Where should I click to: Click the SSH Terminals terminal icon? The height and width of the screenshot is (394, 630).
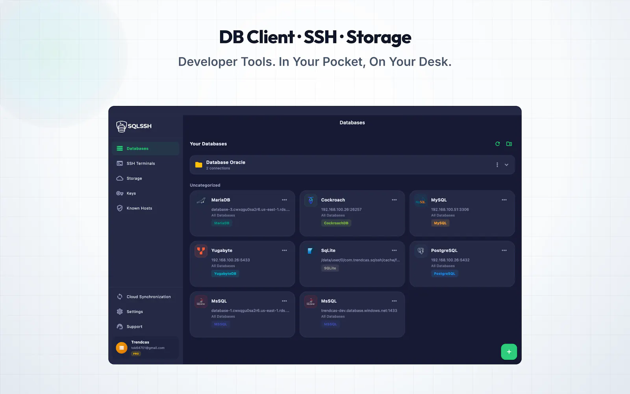click(120, 164)
